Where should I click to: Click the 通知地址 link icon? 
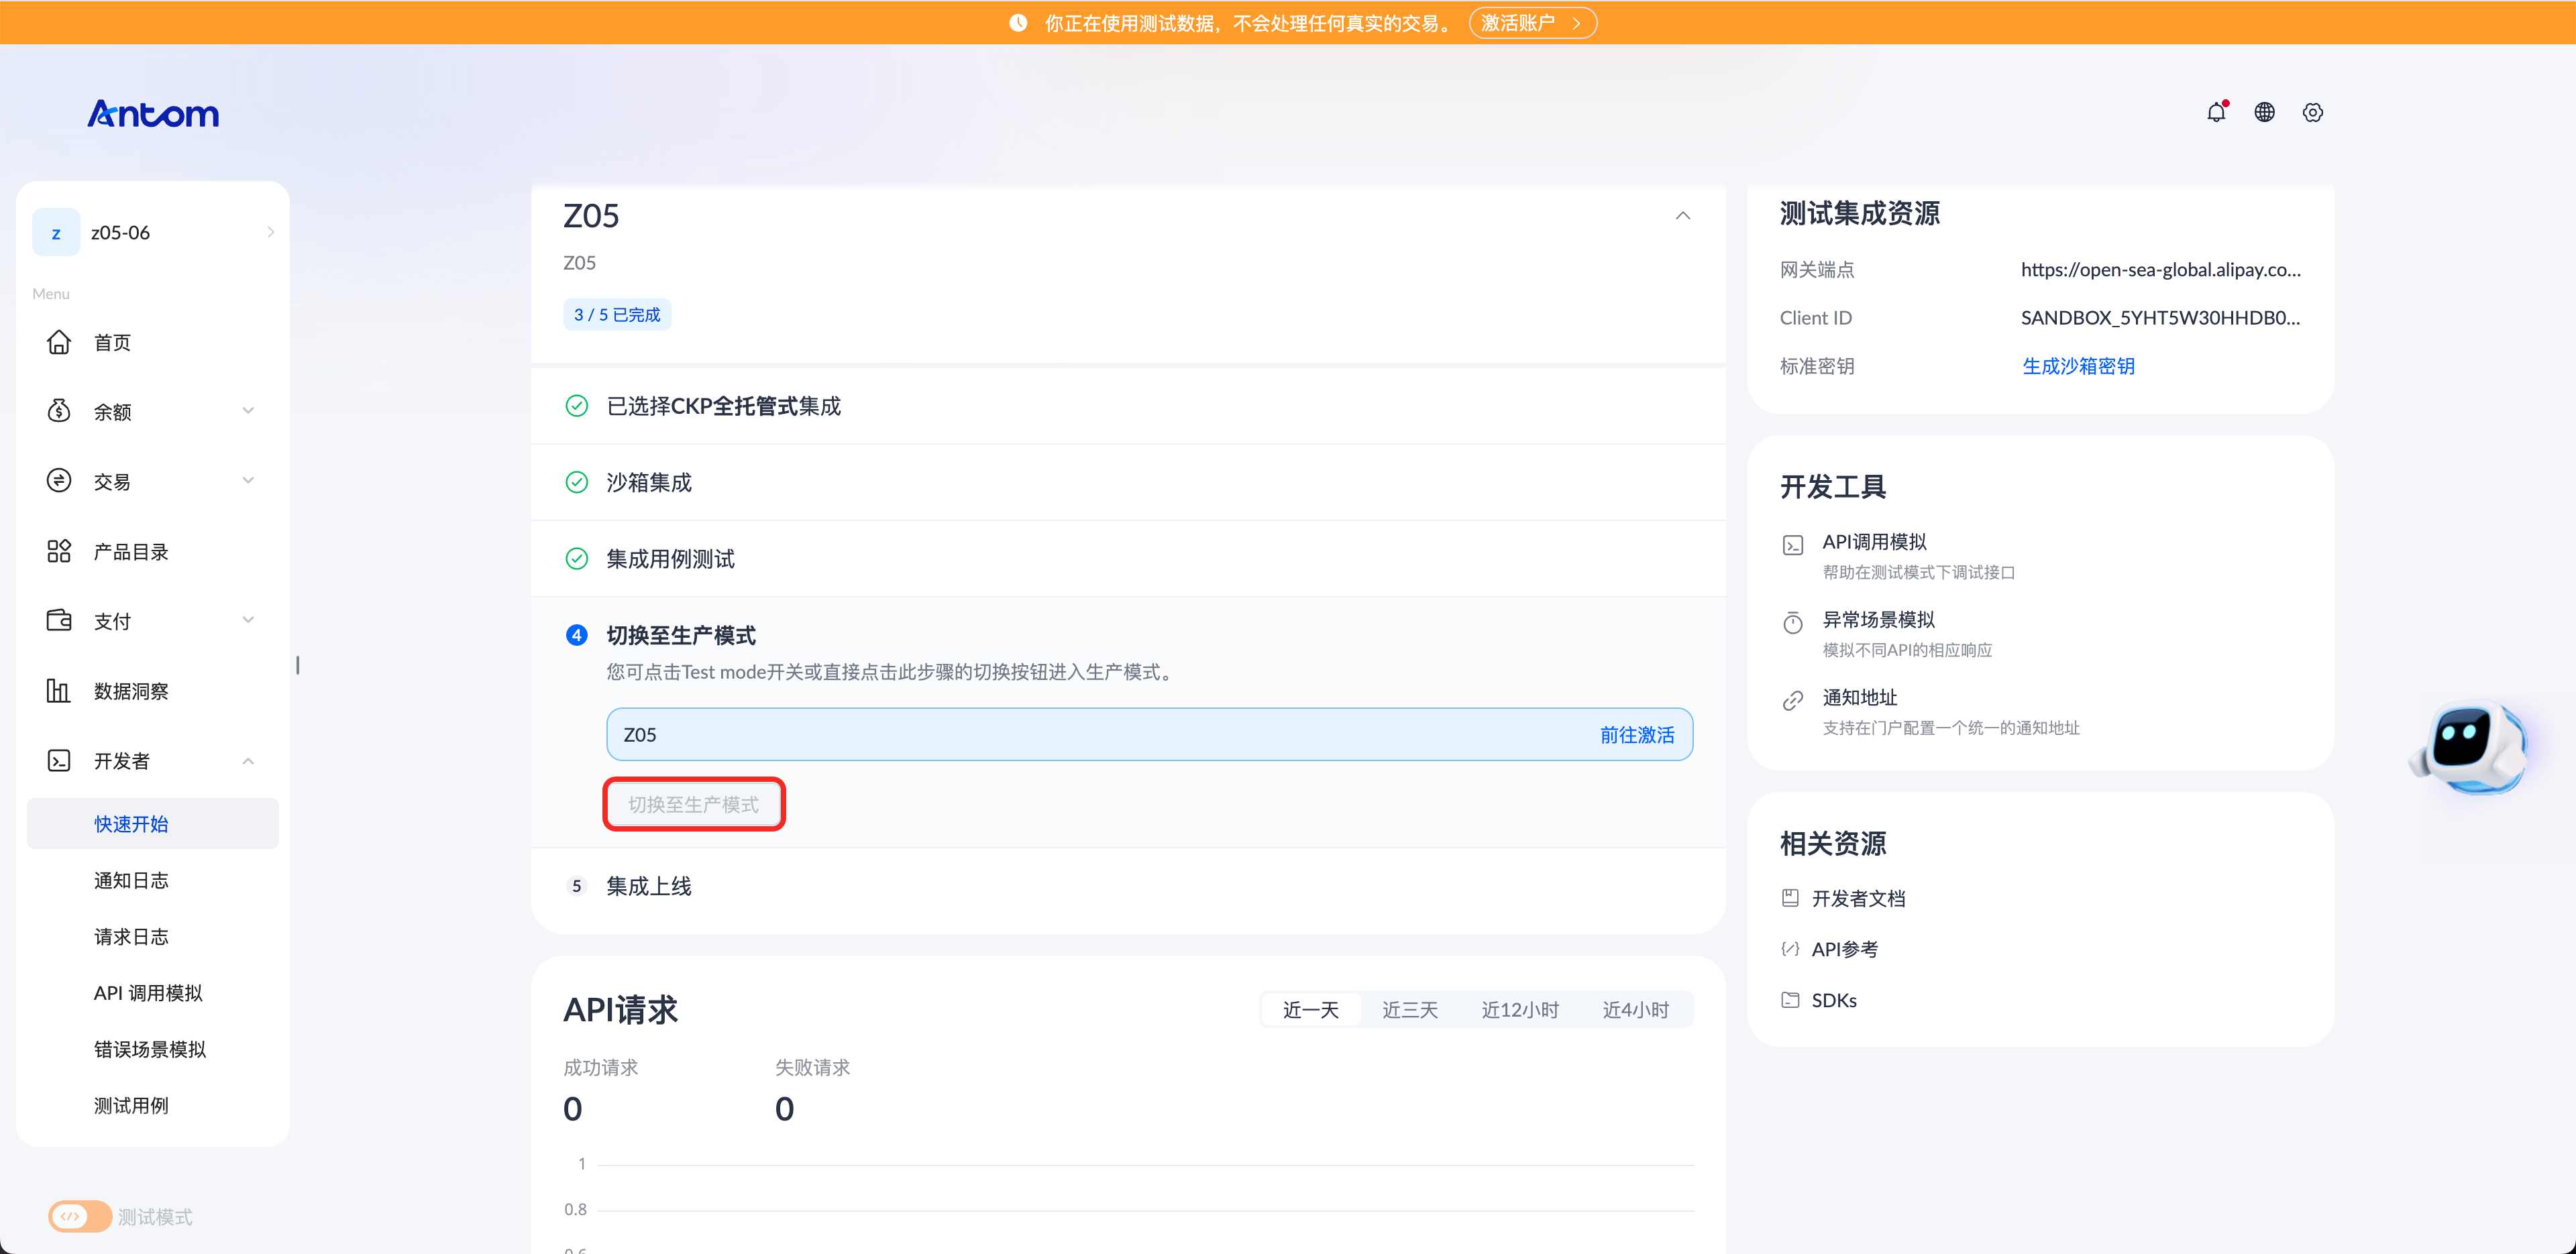(x=1793, y=701)
